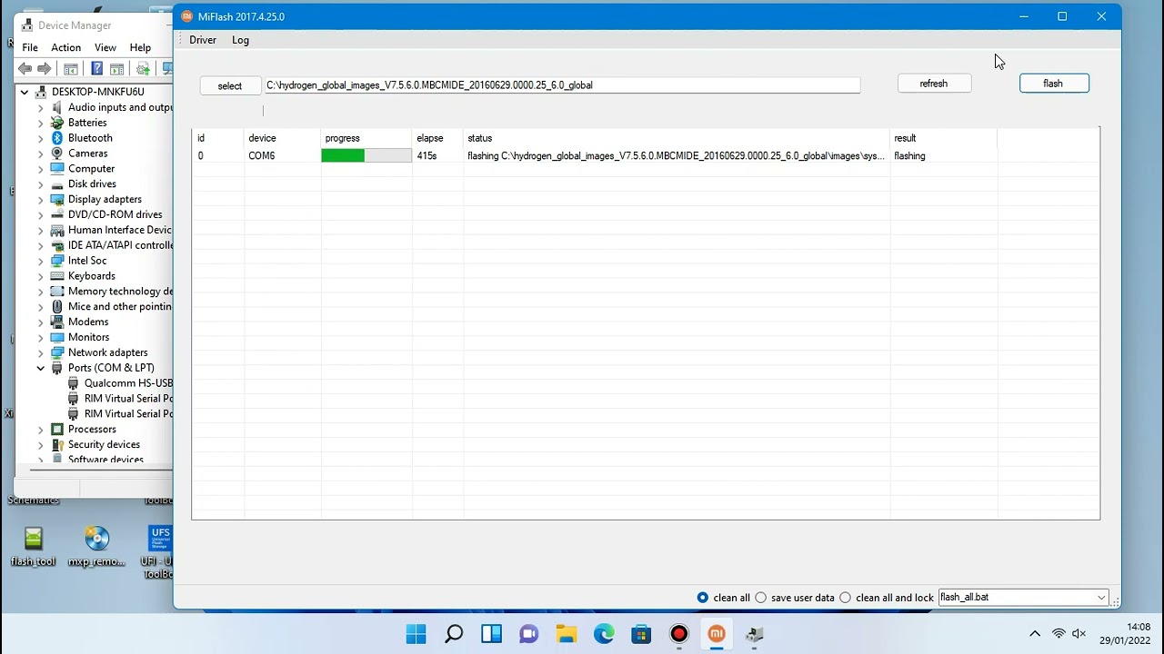Viewport: 1164px width, 654px height.
Task: Click the blue Help icon in Device Manager toolbar
Action: tap(96, 69)
